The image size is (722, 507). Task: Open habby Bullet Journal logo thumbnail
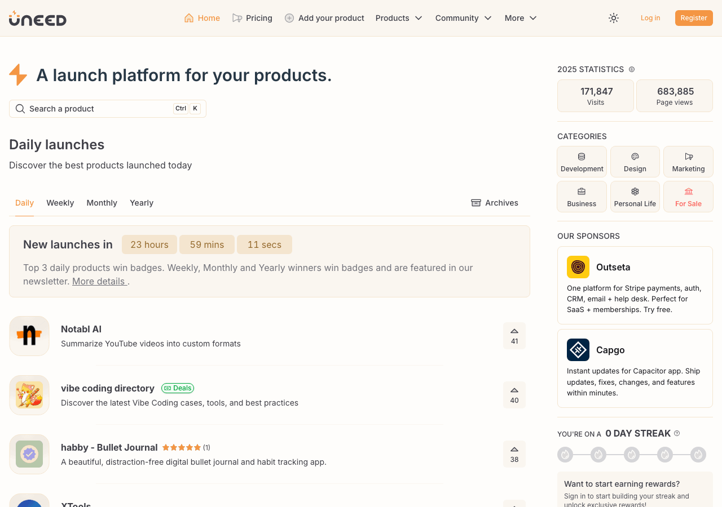pos(29,454)
